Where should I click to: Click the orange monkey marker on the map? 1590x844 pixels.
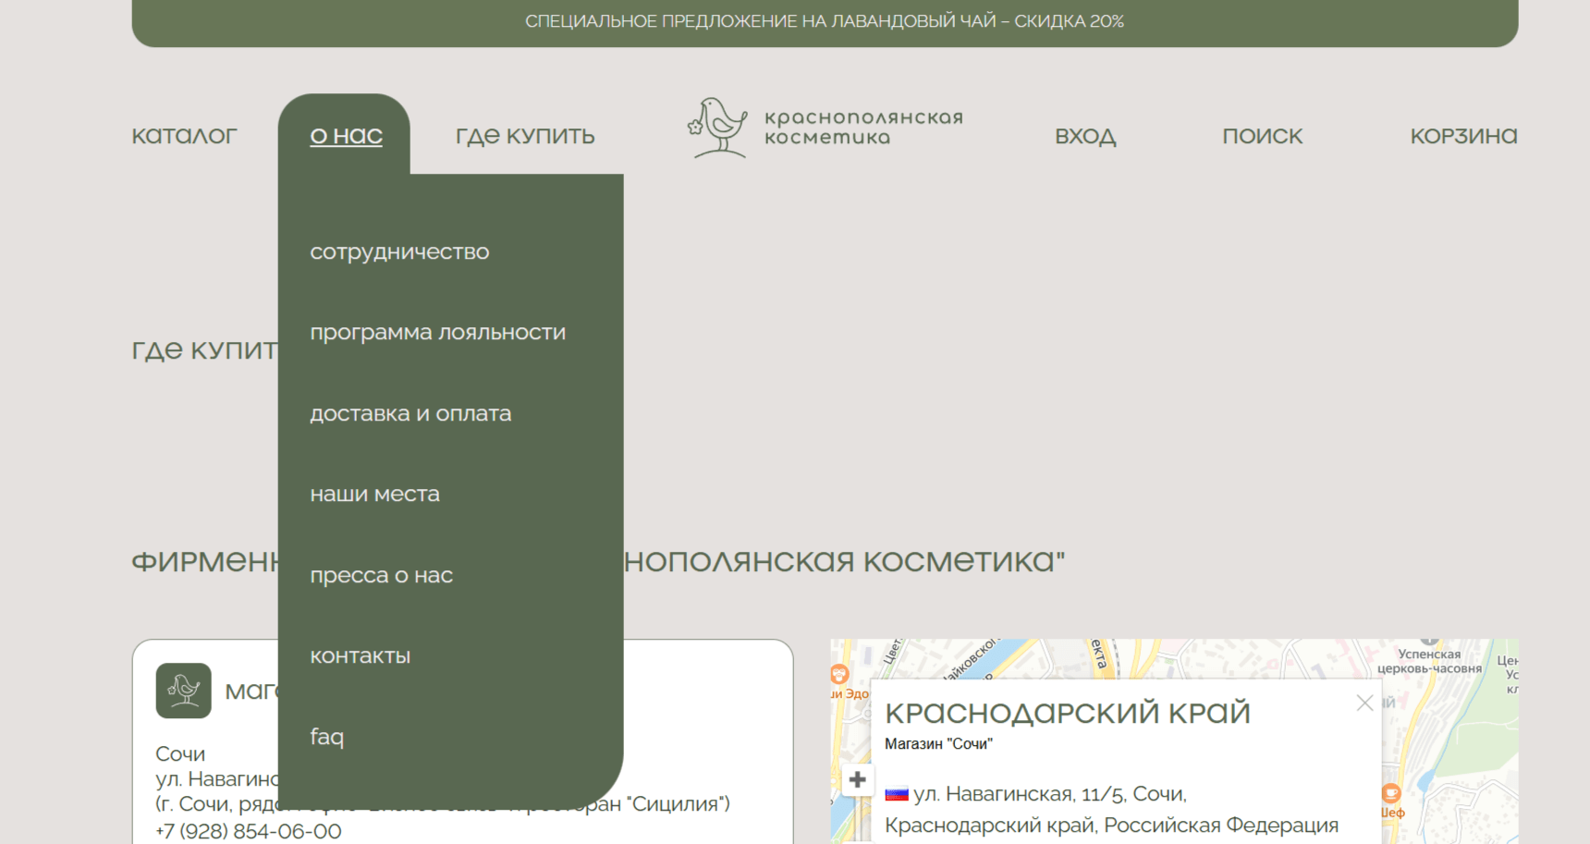click(x=839, y=674)
